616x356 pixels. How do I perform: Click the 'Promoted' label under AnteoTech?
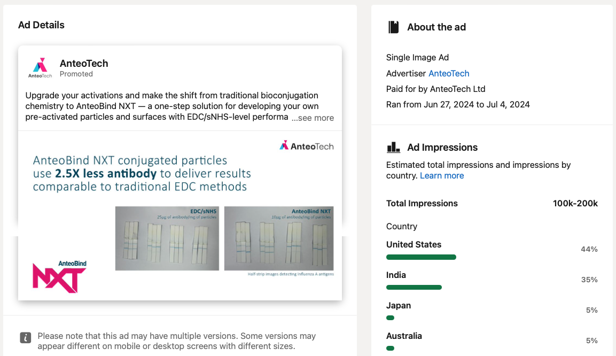click(76, 74)
